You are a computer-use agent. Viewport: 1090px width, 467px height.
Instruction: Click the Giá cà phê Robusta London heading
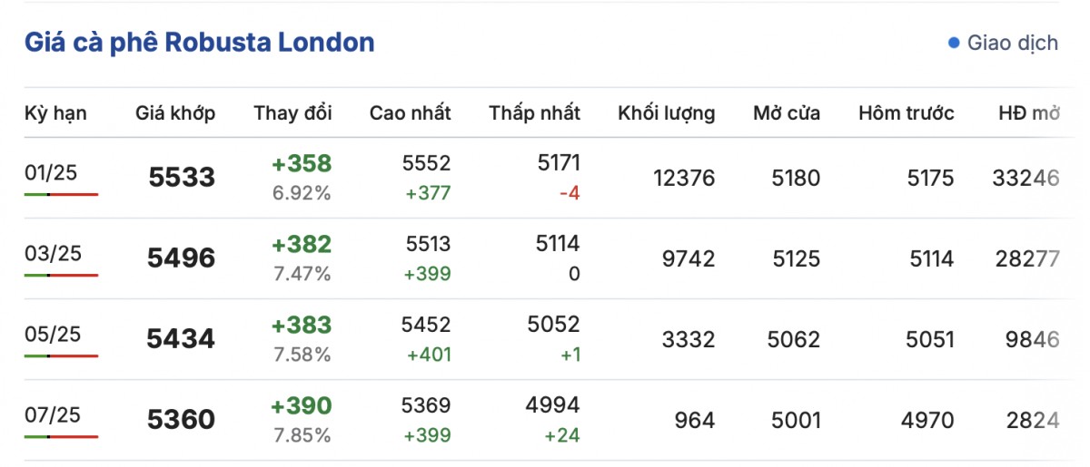coord(199,43)
